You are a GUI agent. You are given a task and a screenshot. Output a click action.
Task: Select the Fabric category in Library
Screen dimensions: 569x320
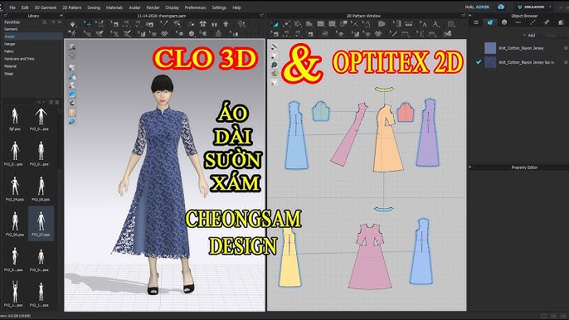pyautogui.click(x=8, y=51)
